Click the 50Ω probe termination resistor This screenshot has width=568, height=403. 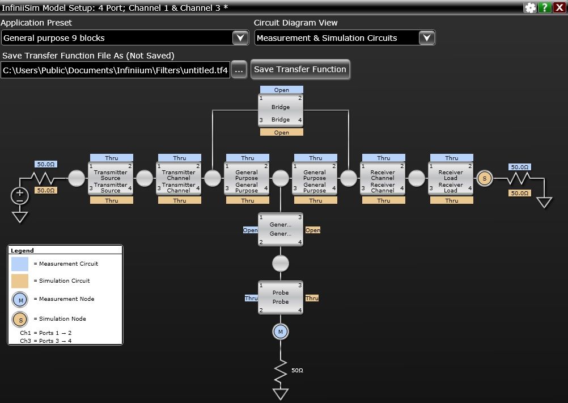[x=281, y=371]
